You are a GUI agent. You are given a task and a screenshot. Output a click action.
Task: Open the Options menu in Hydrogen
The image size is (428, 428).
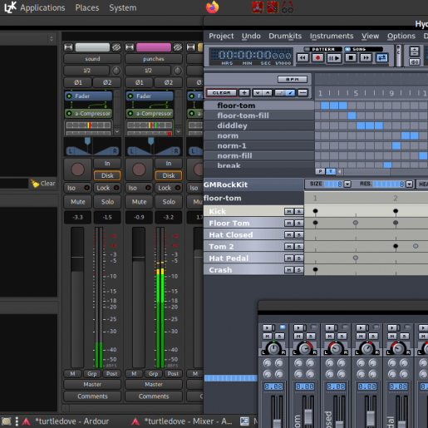click(401, 36)
